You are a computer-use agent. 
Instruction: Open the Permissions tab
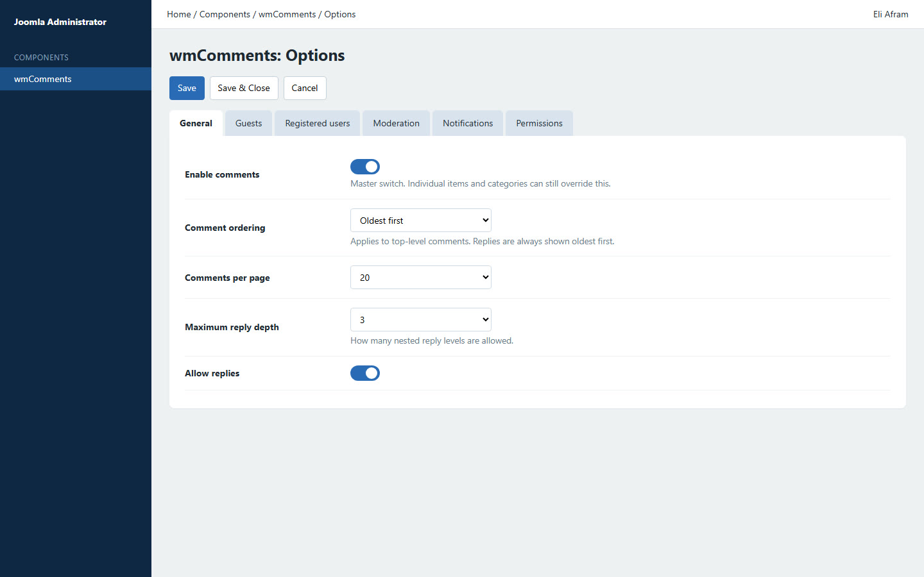coord(539,123)
